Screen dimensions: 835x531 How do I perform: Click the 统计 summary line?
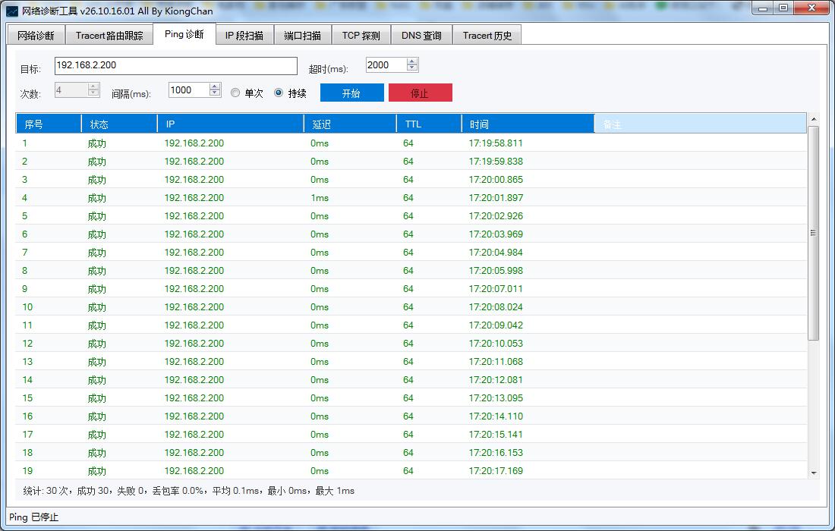pyautogui.click(x=188, y=491)
